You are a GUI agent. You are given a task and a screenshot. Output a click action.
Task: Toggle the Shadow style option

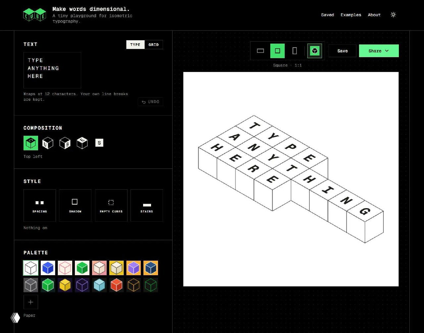pos(75,205)
